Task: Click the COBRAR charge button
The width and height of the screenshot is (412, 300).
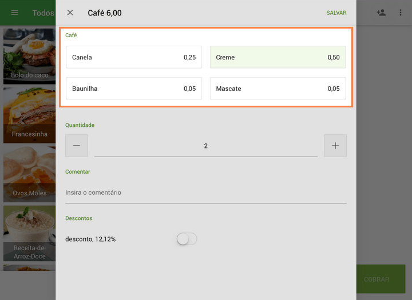Action: (377, 279)
